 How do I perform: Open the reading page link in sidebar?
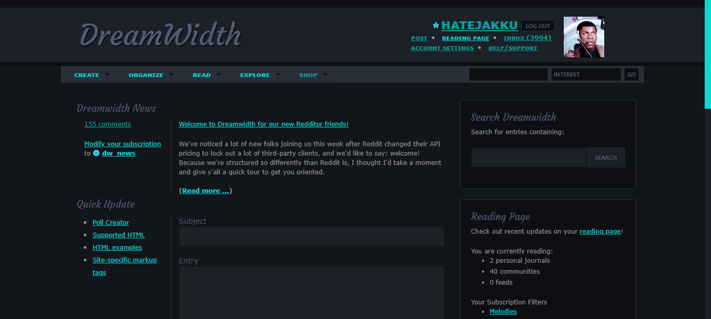point(600,232)
